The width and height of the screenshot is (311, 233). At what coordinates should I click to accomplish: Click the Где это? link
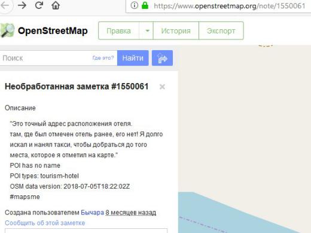(103, 58)
